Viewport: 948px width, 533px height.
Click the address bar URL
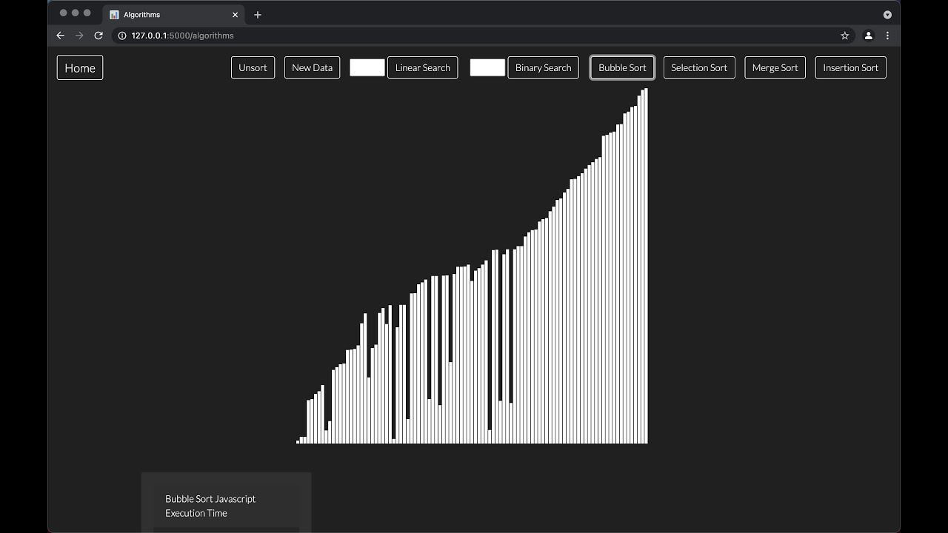[x=182, y=36]
